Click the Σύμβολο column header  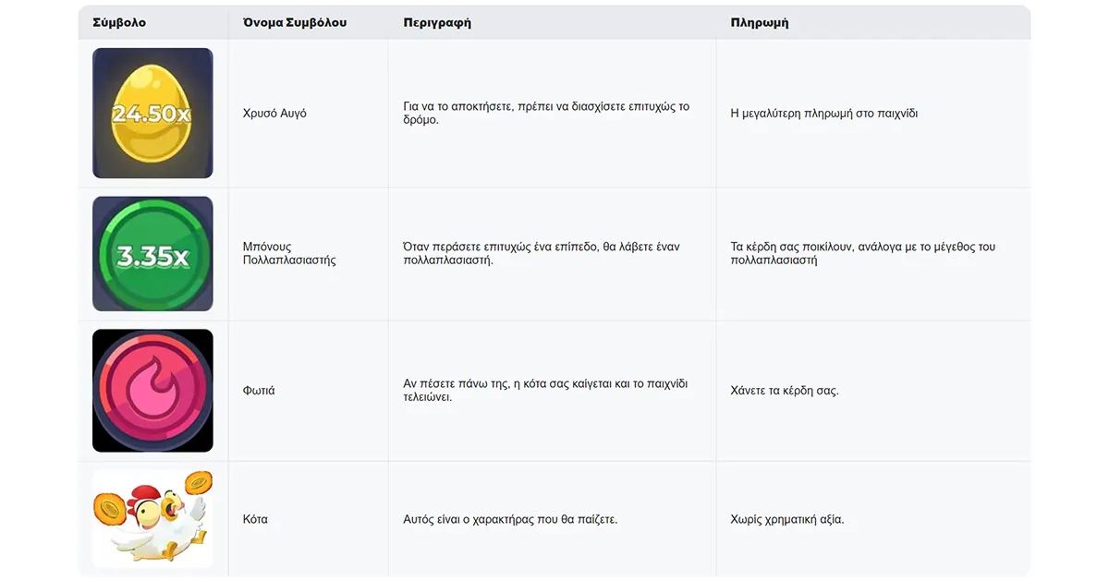pyautogui.click(x=119, y=22)
